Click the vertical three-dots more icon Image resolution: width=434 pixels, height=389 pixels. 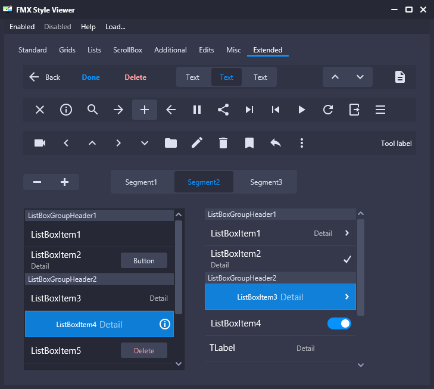[302, 143]
